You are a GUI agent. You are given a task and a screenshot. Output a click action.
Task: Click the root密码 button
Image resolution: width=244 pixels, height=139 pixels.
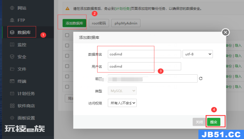pyautogui.click(x=99, y=23)
